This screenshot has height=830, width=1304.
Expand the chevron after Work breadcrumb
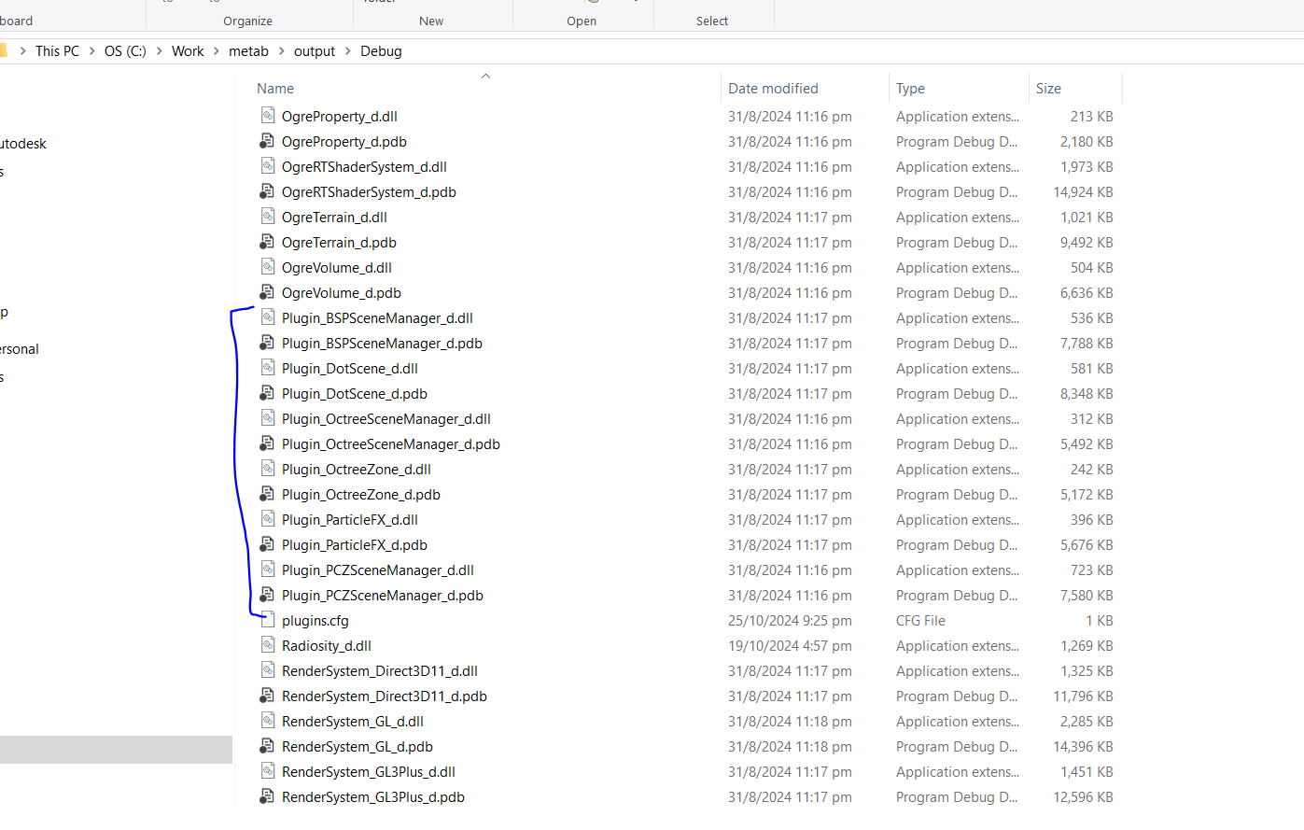[x=217, y=51]
